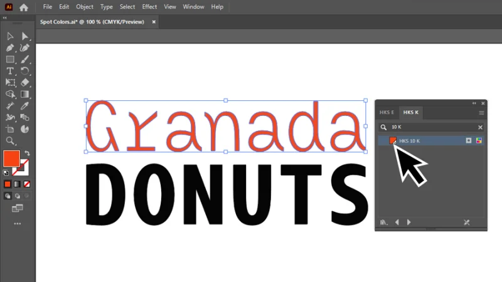Select the Paintbrush tool

coord(24,60)
